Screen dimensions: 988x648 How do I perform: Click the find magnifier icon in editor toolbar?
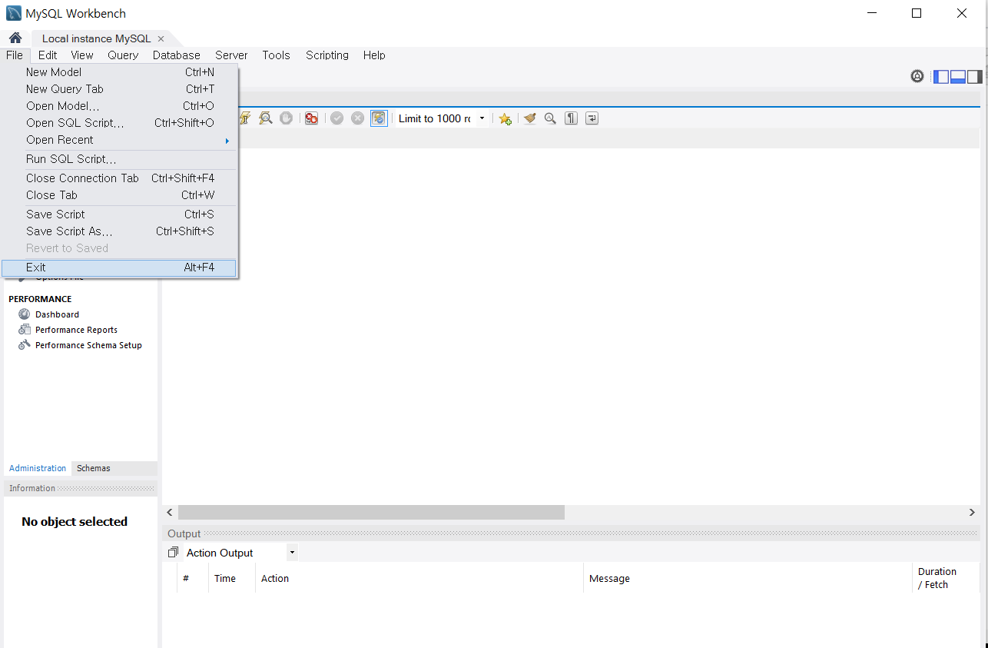[550, 118]
